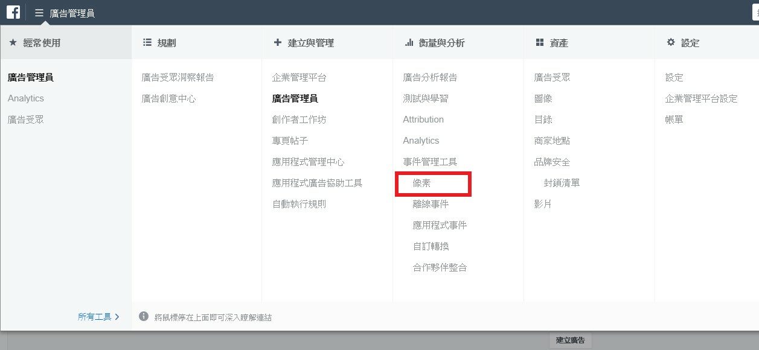Open 像素 under 事件管理工具
This screenshot has height=350, width=759.
(x=422, y=183)
